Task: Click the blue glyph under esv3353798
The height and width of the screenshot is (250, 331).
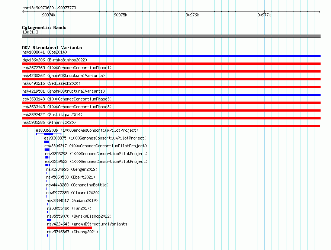Action: (x=47, y=157)
